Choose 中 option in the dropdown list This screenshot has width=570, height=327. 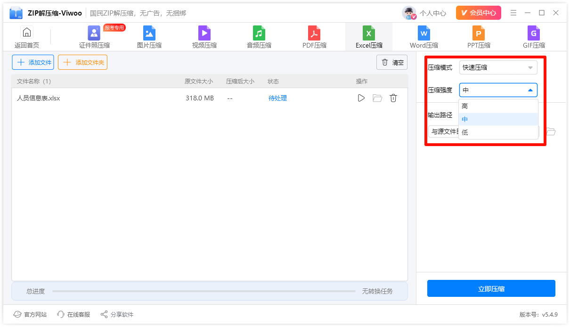498,119
